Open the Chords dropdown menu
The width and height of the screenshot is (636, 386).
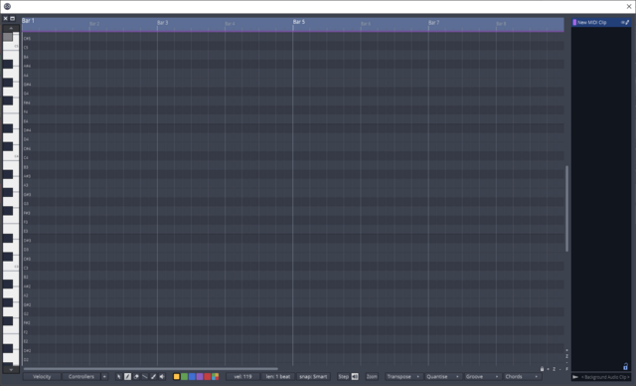coord(522,377)
